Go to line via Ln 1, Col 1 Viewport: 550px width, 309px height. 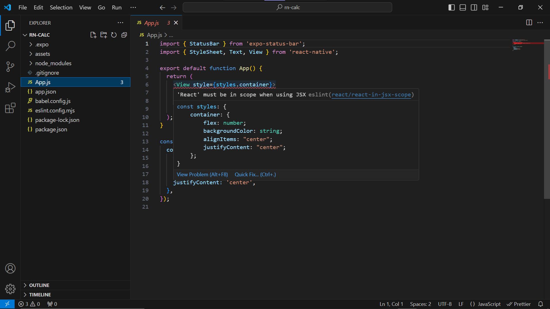391,304
